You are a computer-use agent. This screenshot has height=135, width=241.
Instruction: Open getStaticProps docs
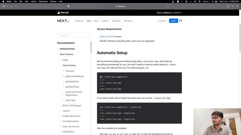tap(72, 87)
